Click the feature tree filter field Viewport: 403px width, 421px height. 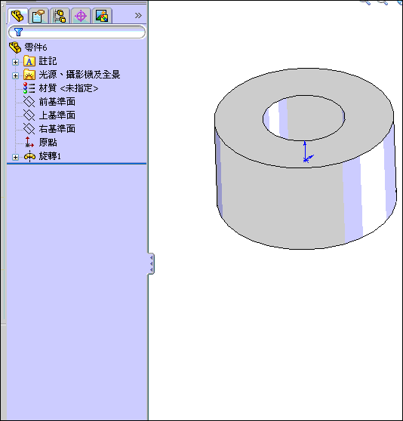coord(77,32)
